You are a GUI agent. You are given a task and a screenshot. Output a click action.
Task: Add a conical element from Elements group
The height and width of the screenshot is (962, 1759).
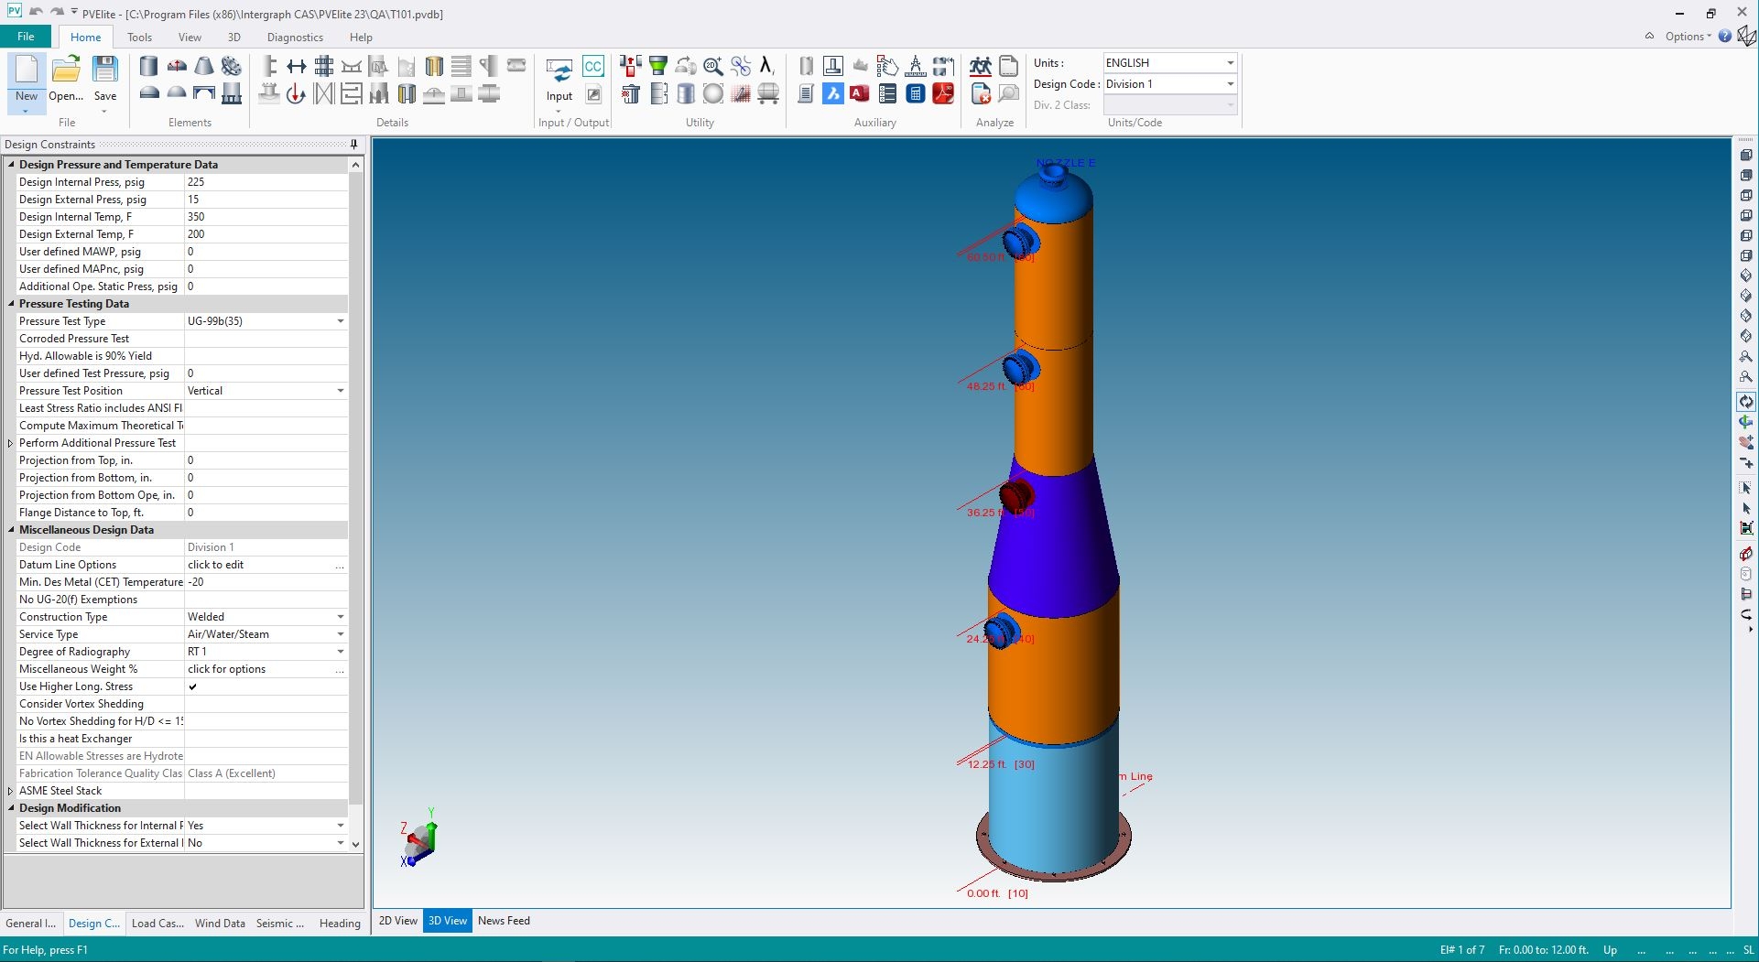click(204, 66)
